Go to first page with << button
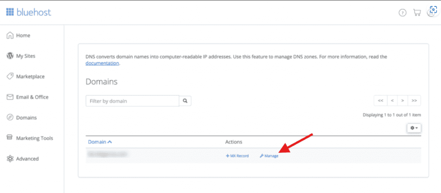Image resolution: width=441 pixels, height=193 pixels. (x=381, y=100)
